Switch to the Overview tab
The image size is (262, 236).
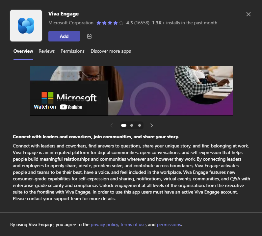click(x=23, y=51)
